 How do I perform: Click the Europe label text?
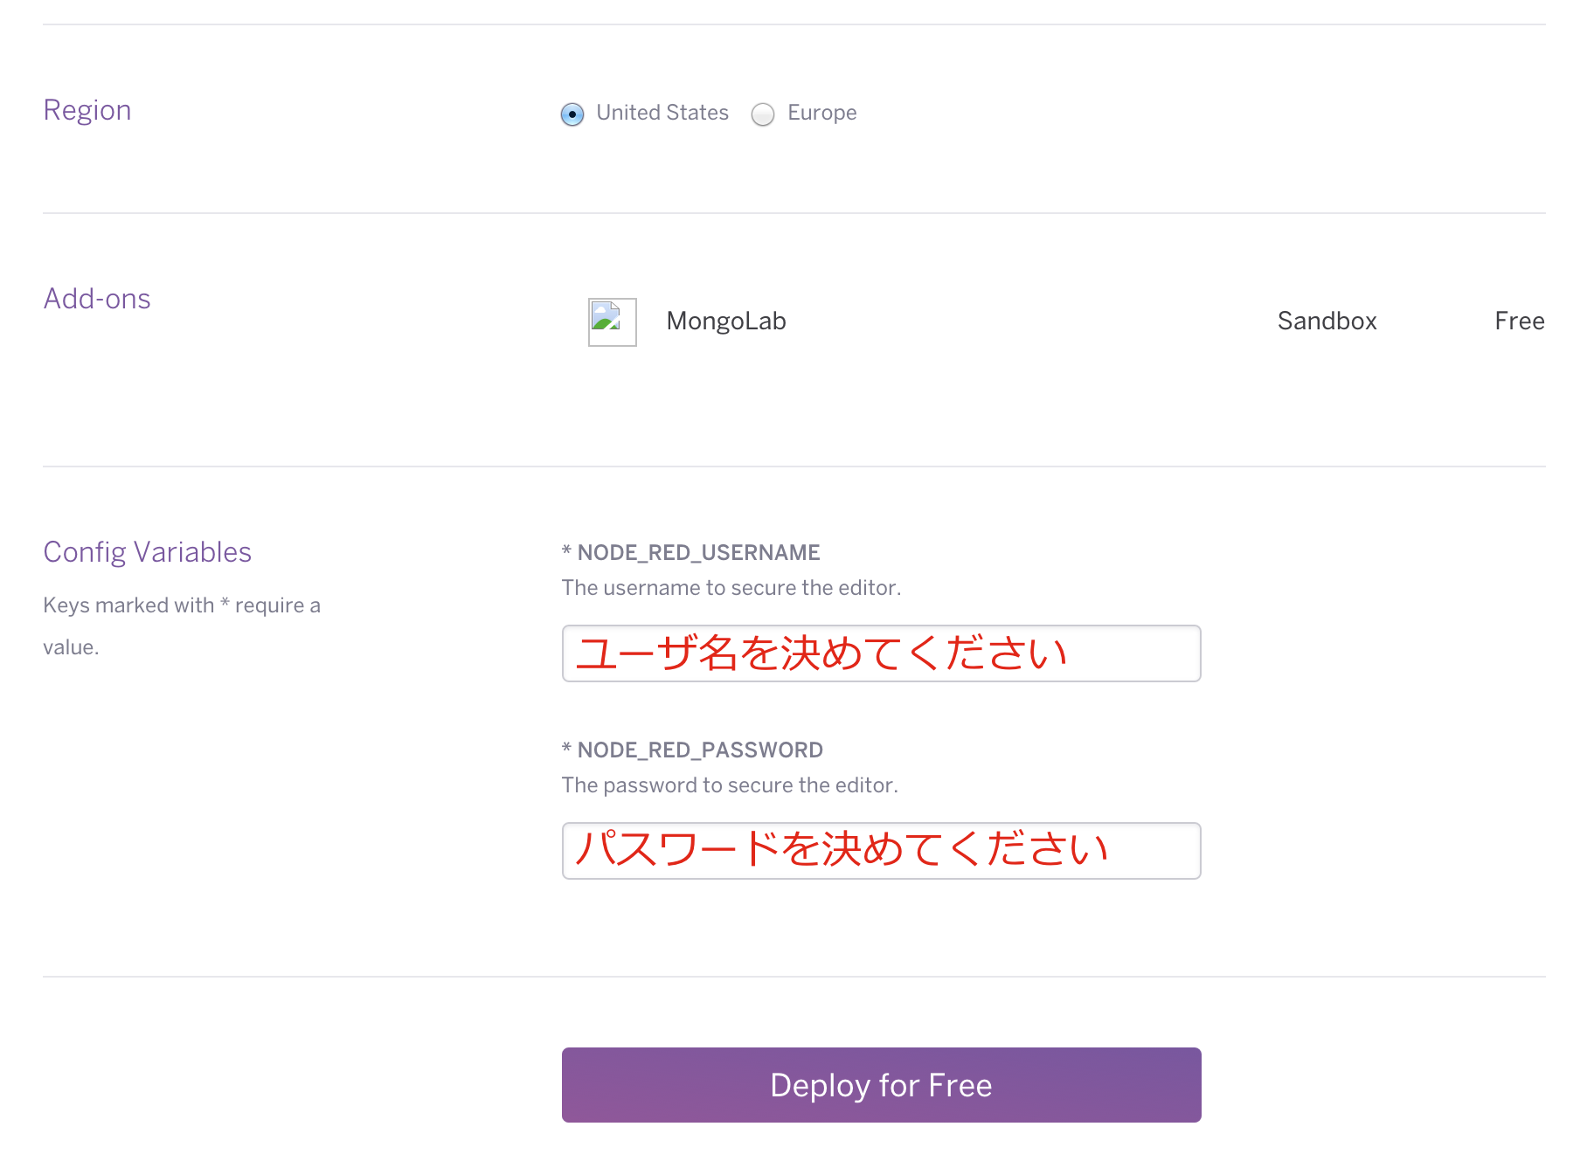tap(822, 113)
